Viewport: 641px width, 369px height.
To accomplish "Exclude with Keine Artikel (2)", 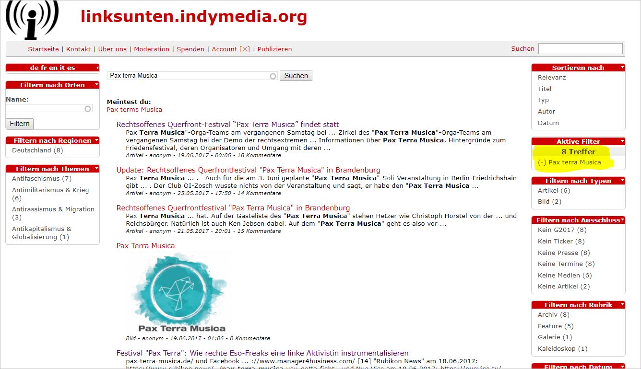I will [564, 286].
